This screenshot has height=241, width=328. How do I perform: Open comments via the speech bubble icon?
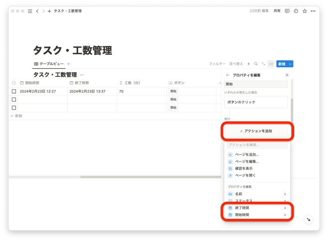pyautogui.click(x=287, y=11)
